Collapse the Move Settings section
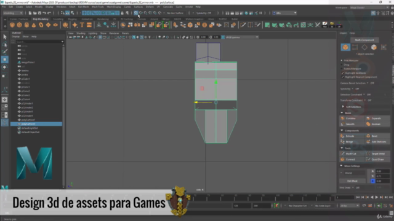The width and height of the screenshot is (394, 221). [x=341, y=166]
